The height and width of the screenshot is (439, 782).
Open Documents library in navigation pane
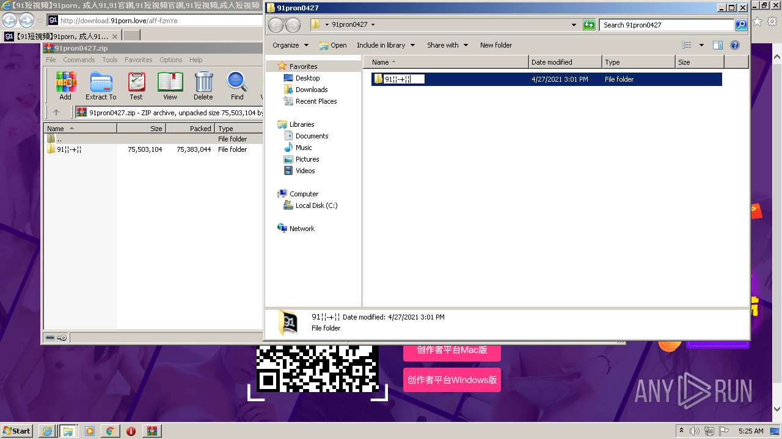[312, 136]
